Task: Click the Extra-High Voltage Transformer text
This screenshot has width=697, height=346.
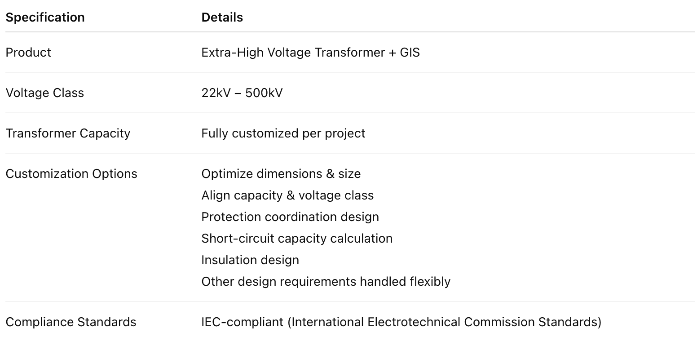Action: 293,53
